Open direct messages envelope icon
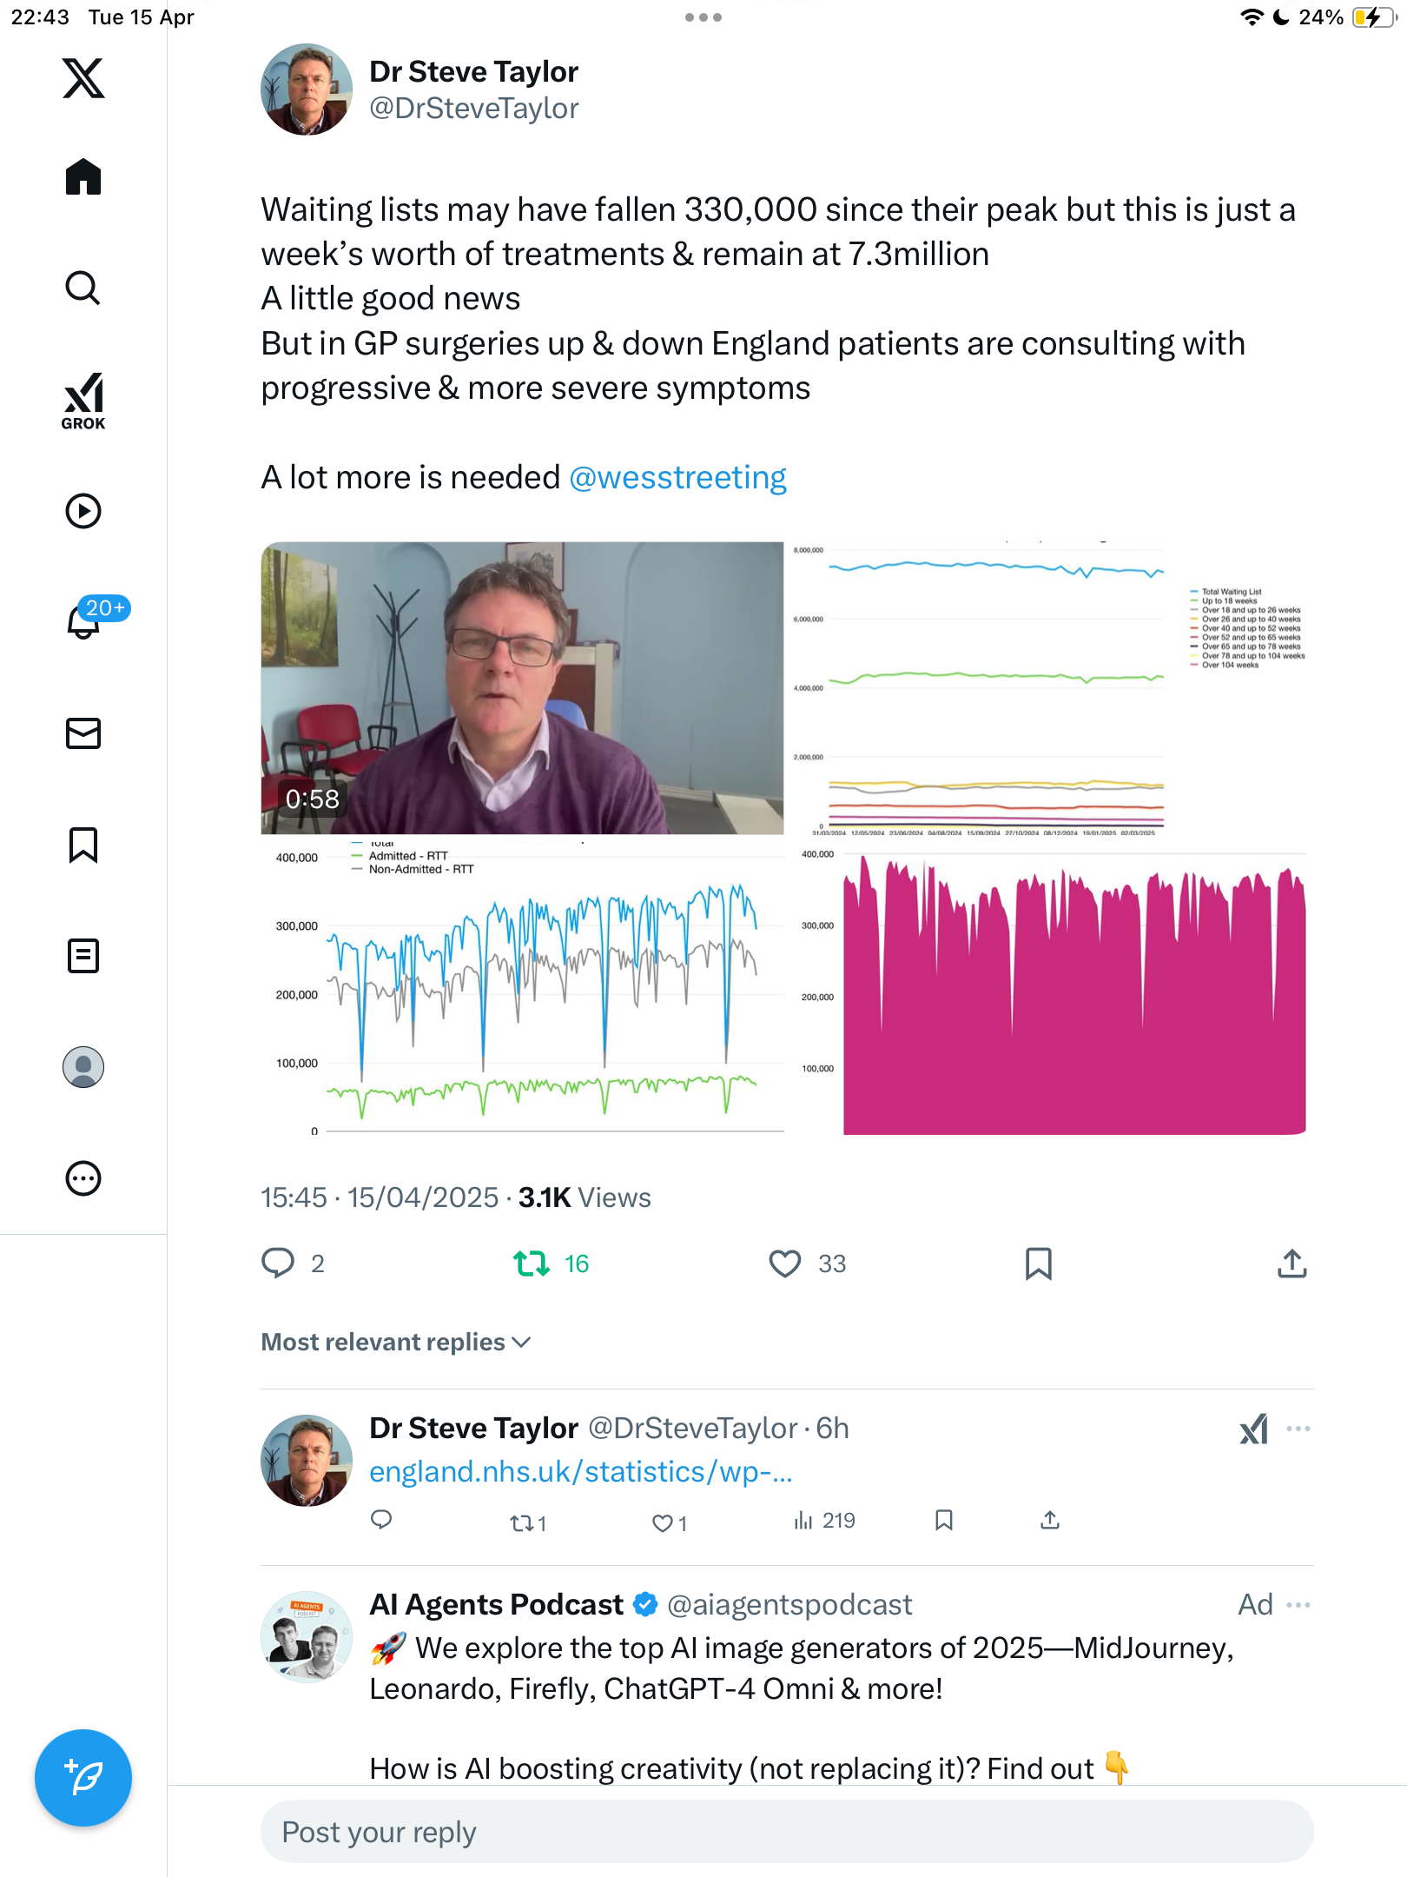 coord(83,733)
